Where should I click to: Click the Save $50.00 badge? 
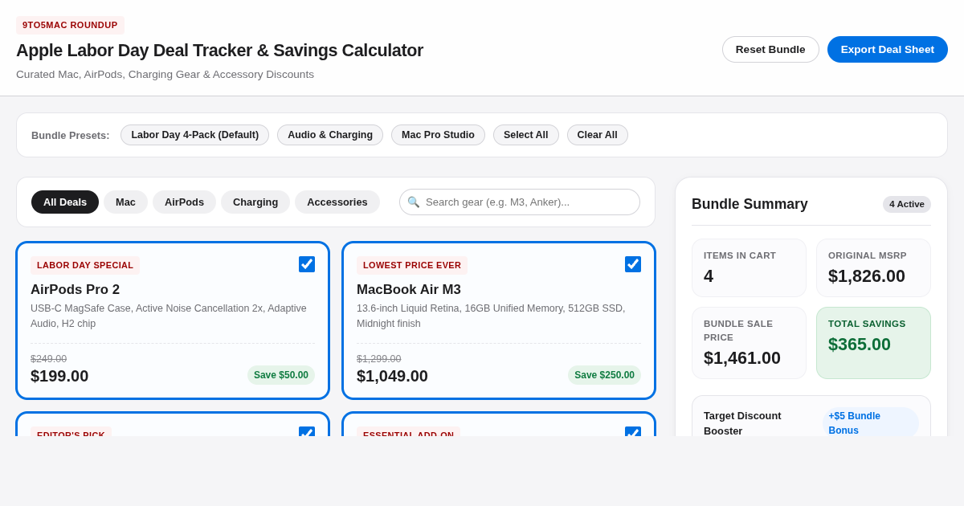(x=281, y=375)
